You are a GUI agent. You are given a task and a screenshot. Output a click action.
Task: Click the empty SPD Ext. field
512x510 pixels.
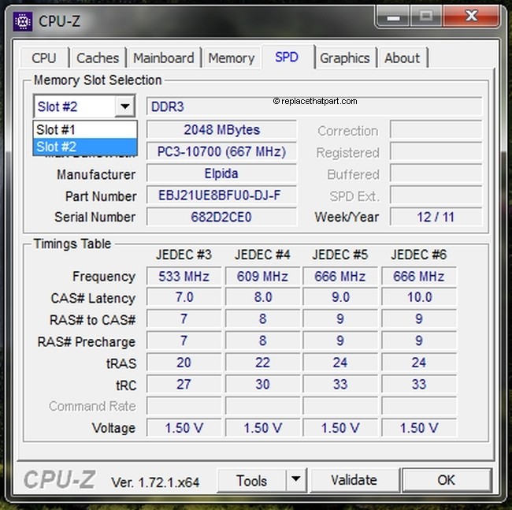[436, 195]
